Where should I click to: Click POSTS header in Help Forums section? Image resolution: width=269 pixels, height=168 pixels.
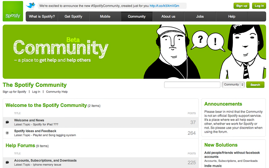pos(192,153)
